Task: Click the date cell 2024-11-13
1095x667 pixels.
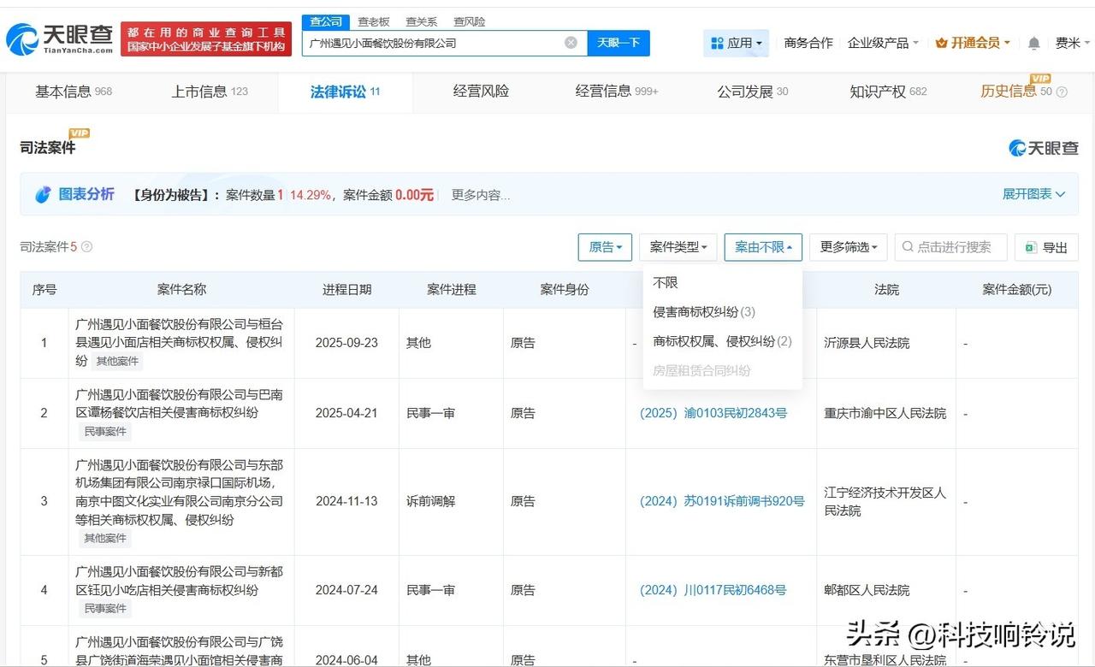Action: pyautogui.click(x=346, y=501)
